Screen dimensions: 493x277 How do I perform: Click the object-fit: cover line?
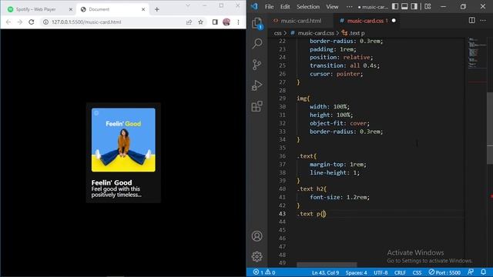click(340, 123)
